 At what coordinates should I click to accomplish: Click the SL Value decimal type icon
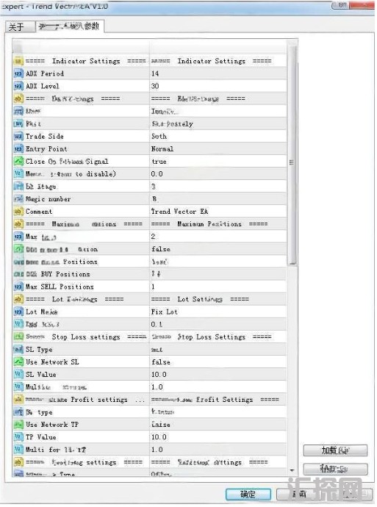pyautogui.click(x=18, y=375)
